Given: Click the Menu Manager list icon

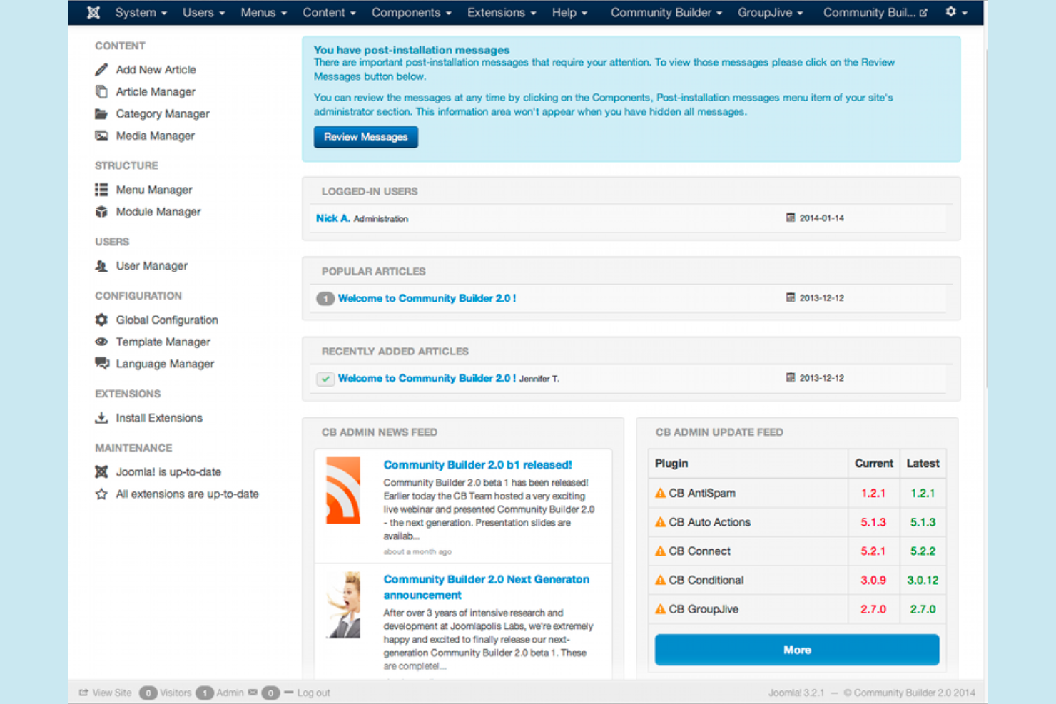Looking at the screenshot, I should (x=101, y=190).
